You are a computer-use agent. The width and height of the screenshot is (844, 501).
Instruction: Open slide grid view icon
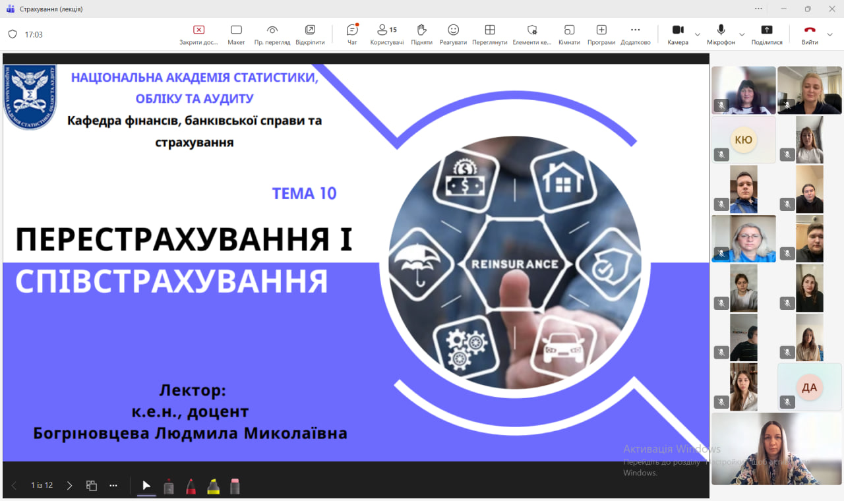click(x=92, y=486)
